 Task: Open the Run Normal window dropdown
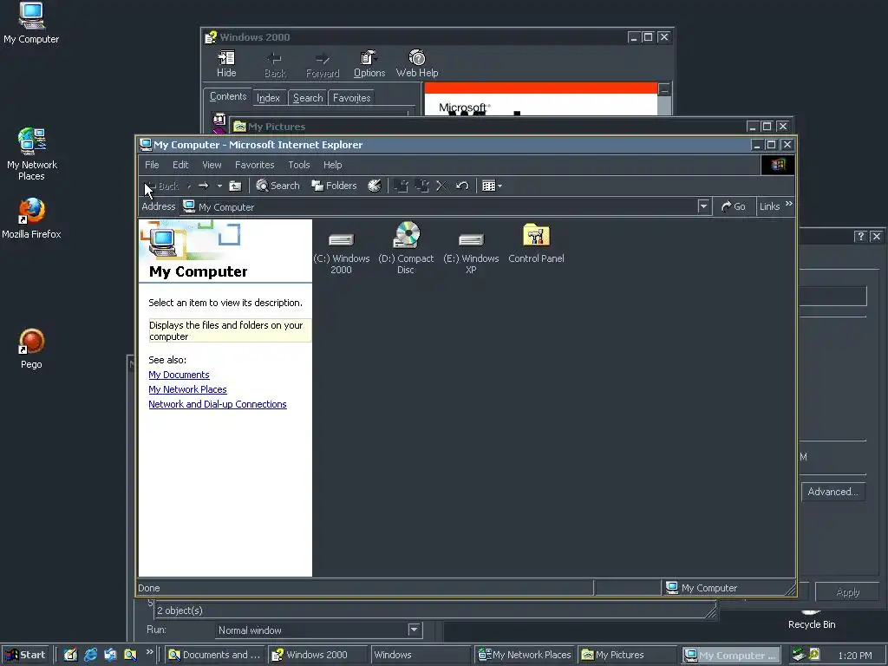[x=414, y=630]
